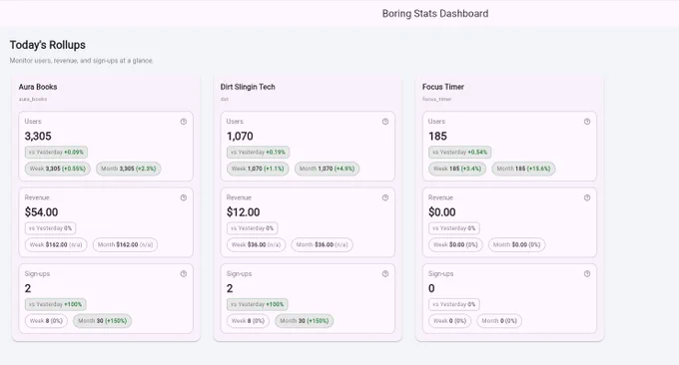Click help icon on Aura Books Revenue card
This screenshot has width=679, height=365.
(184, 197)
